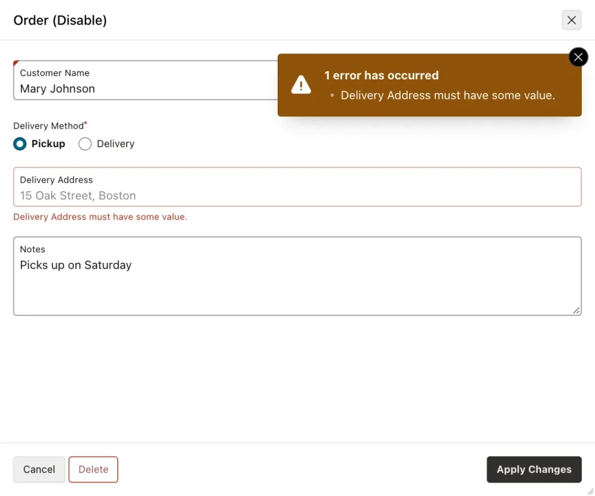Click the 'Delivery Method' label

click(49, 126)
